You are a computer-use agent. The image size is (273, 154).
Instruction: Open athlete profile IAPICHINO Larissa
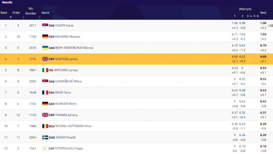[x=66, y=70]
